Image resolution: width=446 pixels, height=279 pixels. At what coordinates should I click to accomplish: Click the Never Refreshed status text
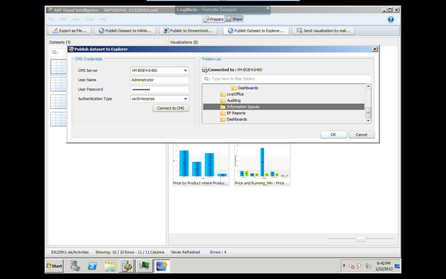coord(185,252)
